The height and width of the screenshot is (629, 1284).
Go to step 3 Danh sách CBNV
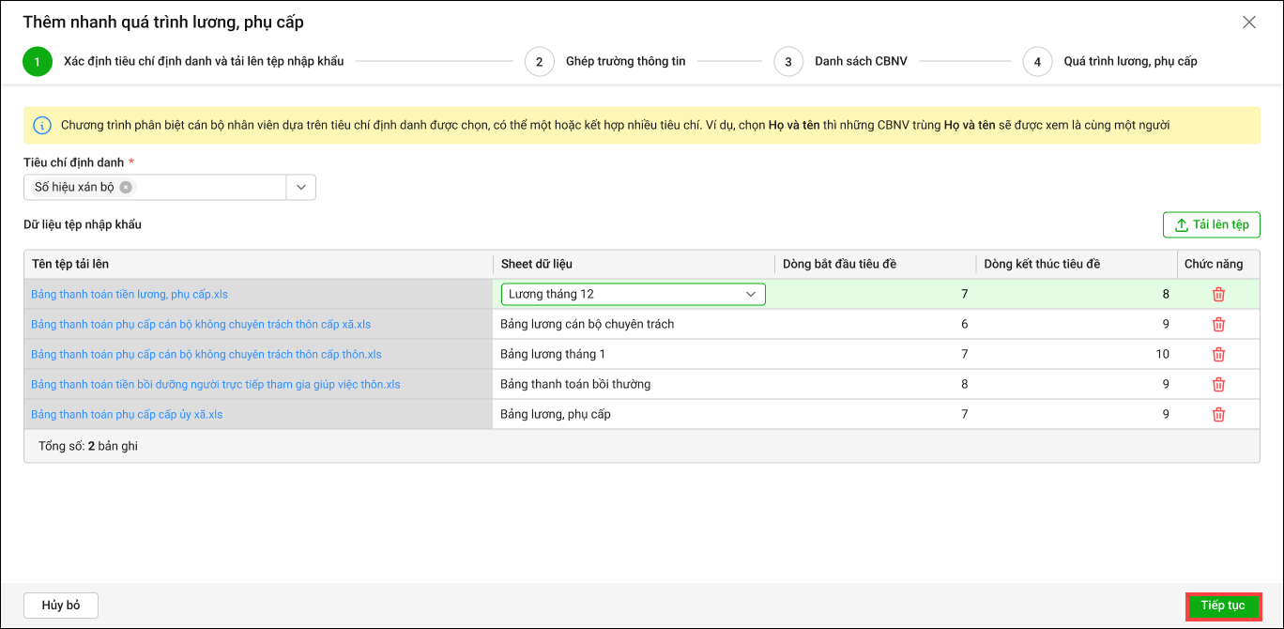788,62
